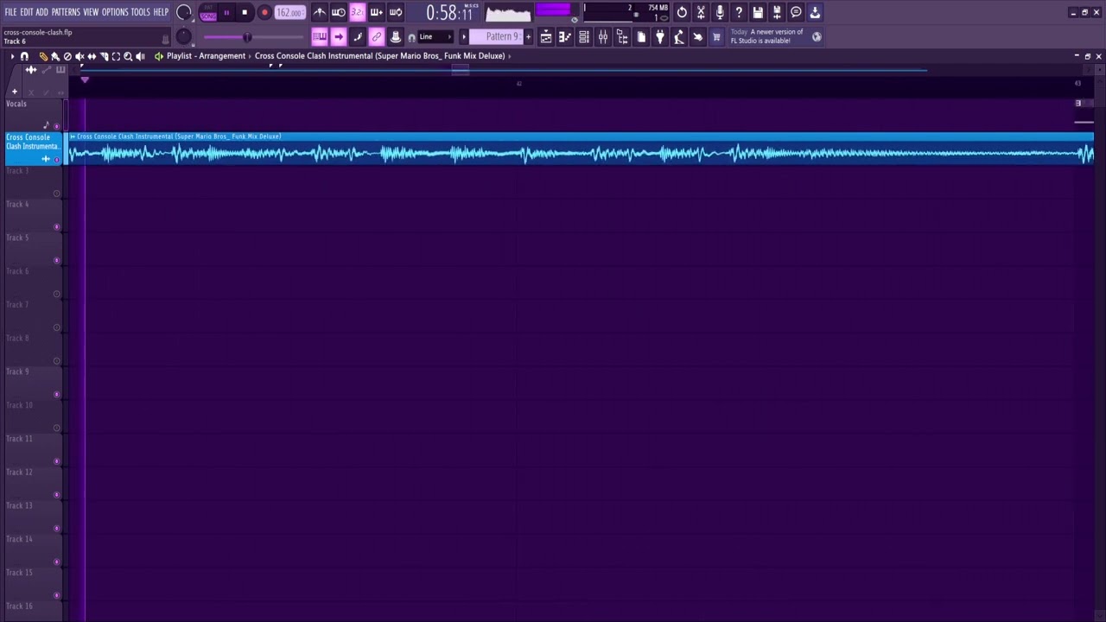The width and height of the screenshot is (1106, 622).
Task: Click the download content library icon
Action: [815, 12]
